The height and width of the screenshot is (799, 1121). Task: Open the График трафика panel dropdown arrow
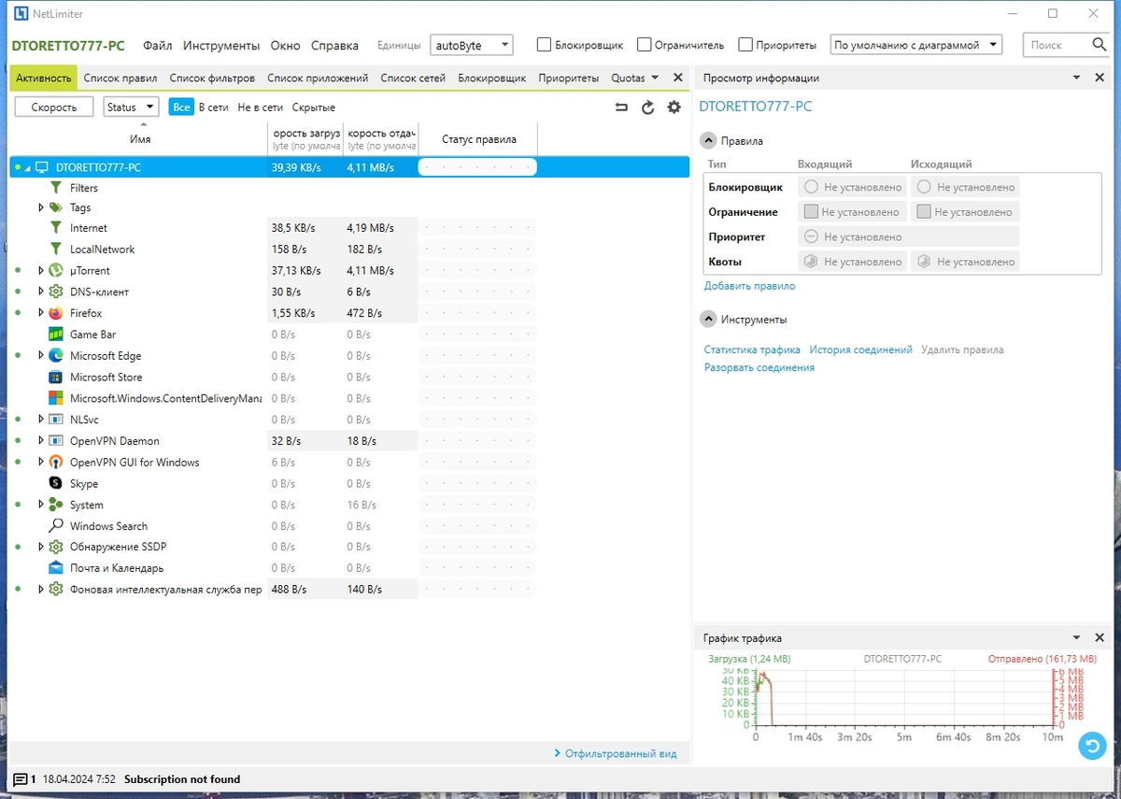(1076, 638)
